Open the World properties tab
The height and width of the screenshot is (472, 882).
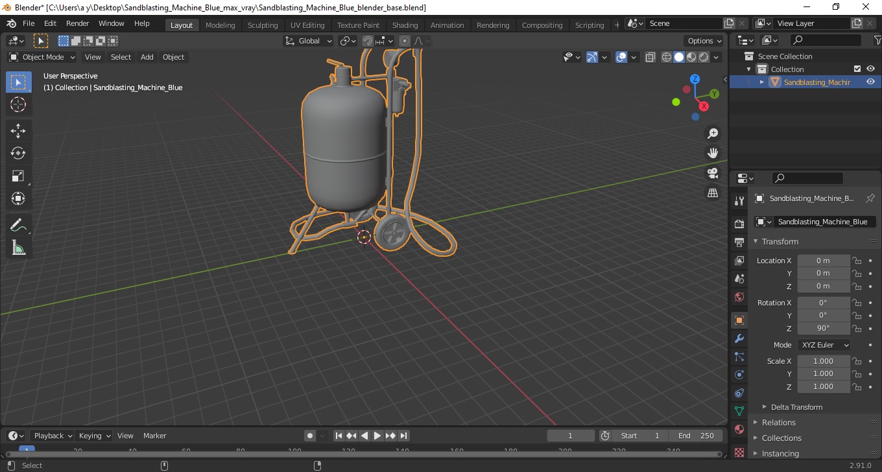point(739,297)
